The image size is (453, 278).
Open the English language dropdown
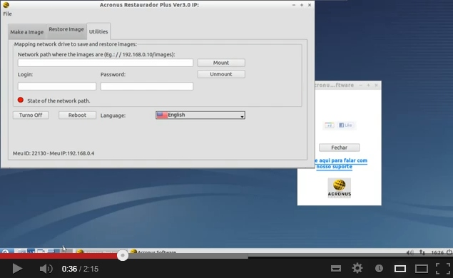coord(200,115)
